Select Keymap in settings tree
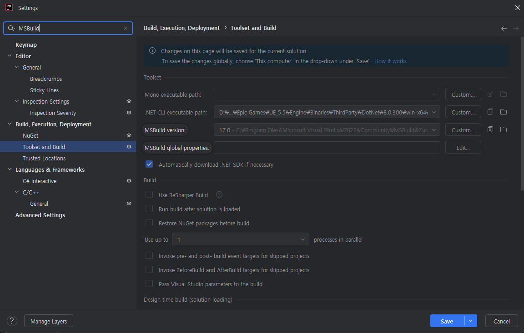This screenshot has height=333, width=524. [26, 45]
